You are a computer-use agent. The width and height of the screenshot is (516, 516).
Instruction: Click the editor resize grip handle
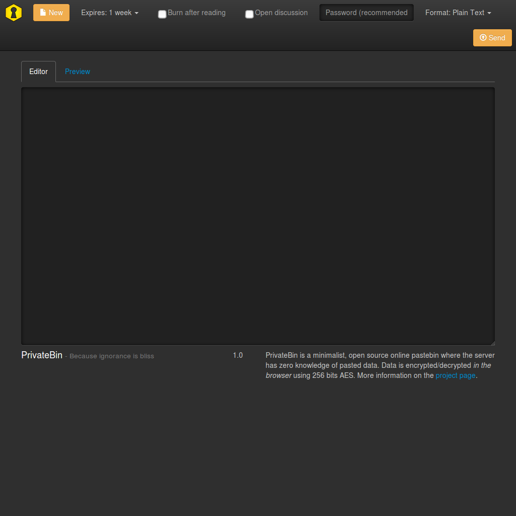coord(493,343)
